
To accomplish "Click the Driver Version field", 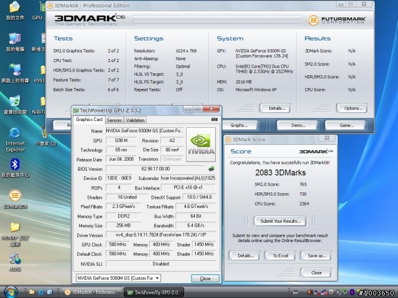I will click(160, 235).
